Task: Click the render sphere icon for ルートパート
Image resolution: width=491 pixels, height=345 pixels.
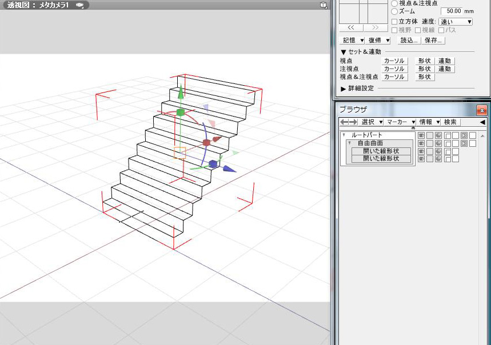Action: (438, 135)
